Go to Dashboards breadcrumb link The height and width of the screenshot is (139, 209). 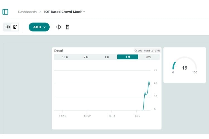tap(27, 12)
